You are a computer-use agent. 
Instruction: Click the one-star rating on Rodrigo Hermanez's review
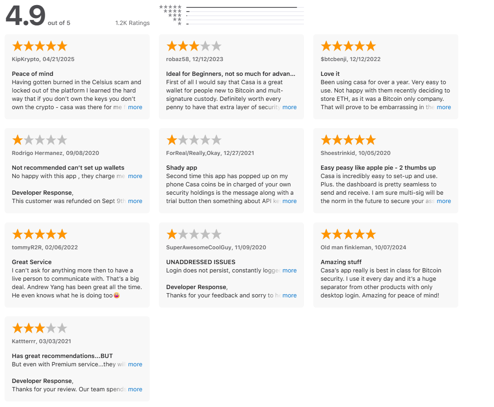pos(40,140)
